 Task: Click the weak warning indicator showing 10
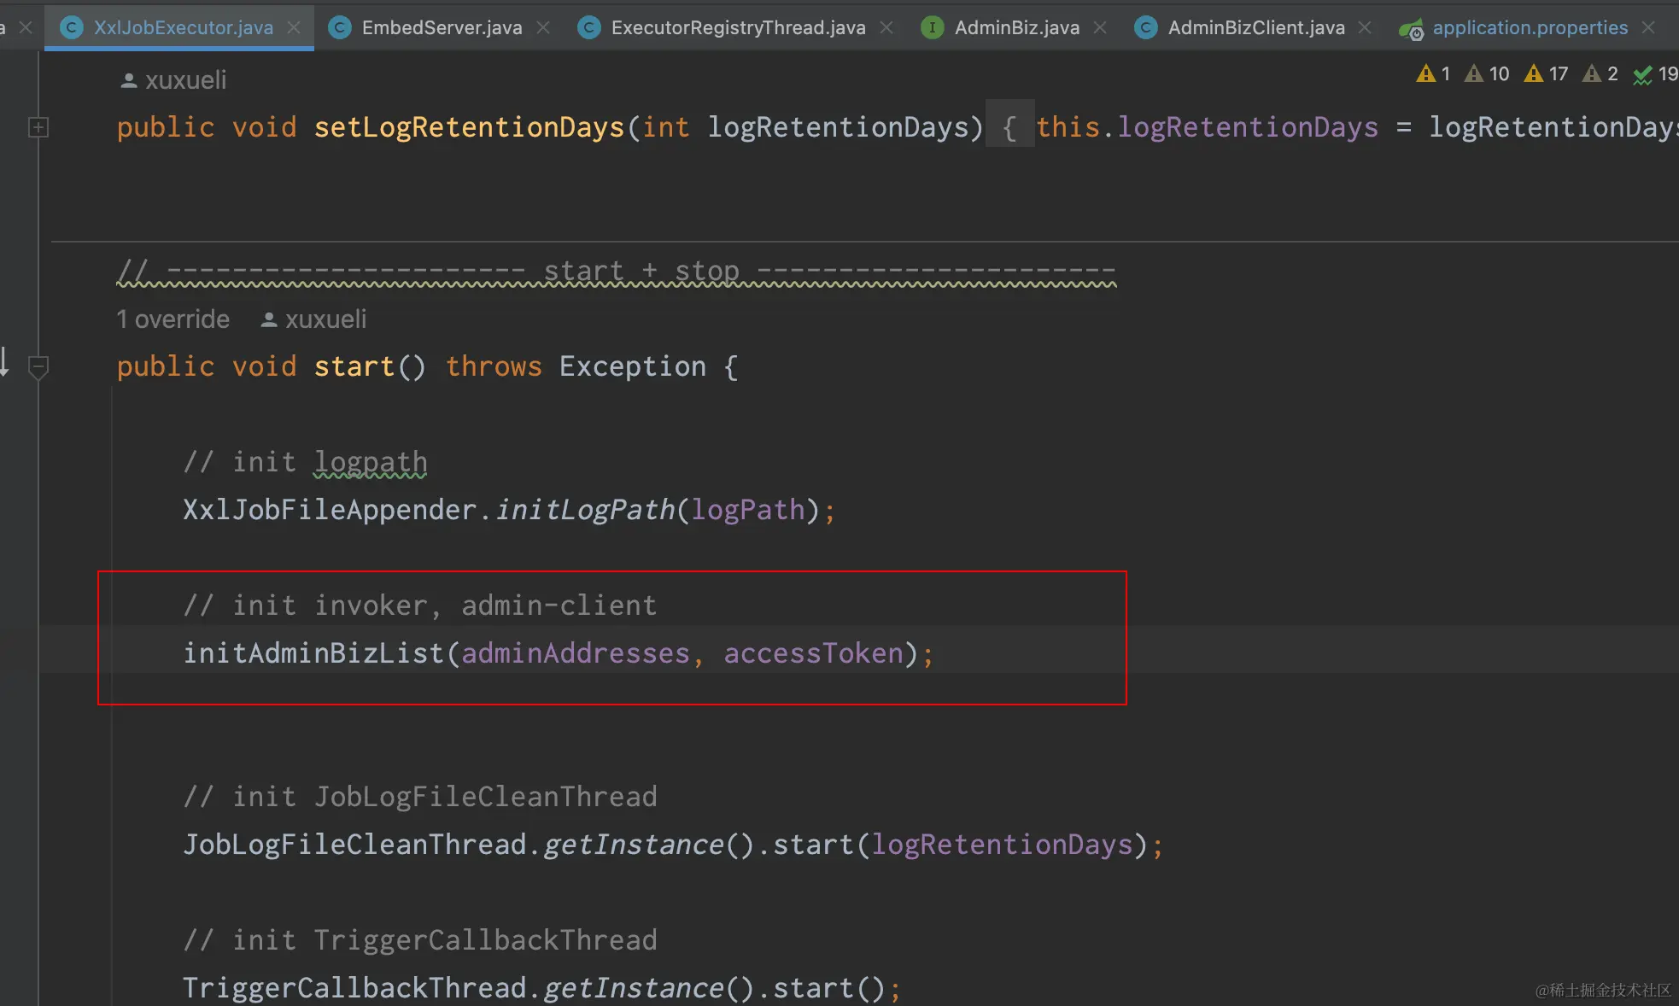pos(1487,74)
